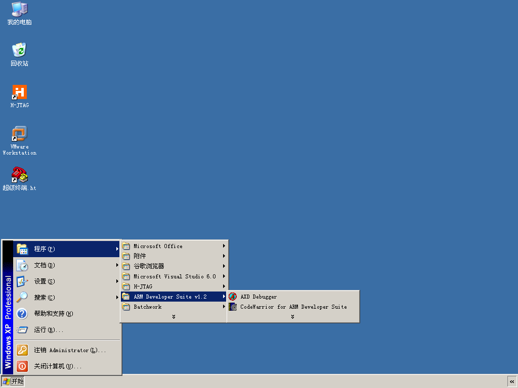518x388 pixels.
Task: Expand the Batchwork submenu arrow
Action: 224,307
